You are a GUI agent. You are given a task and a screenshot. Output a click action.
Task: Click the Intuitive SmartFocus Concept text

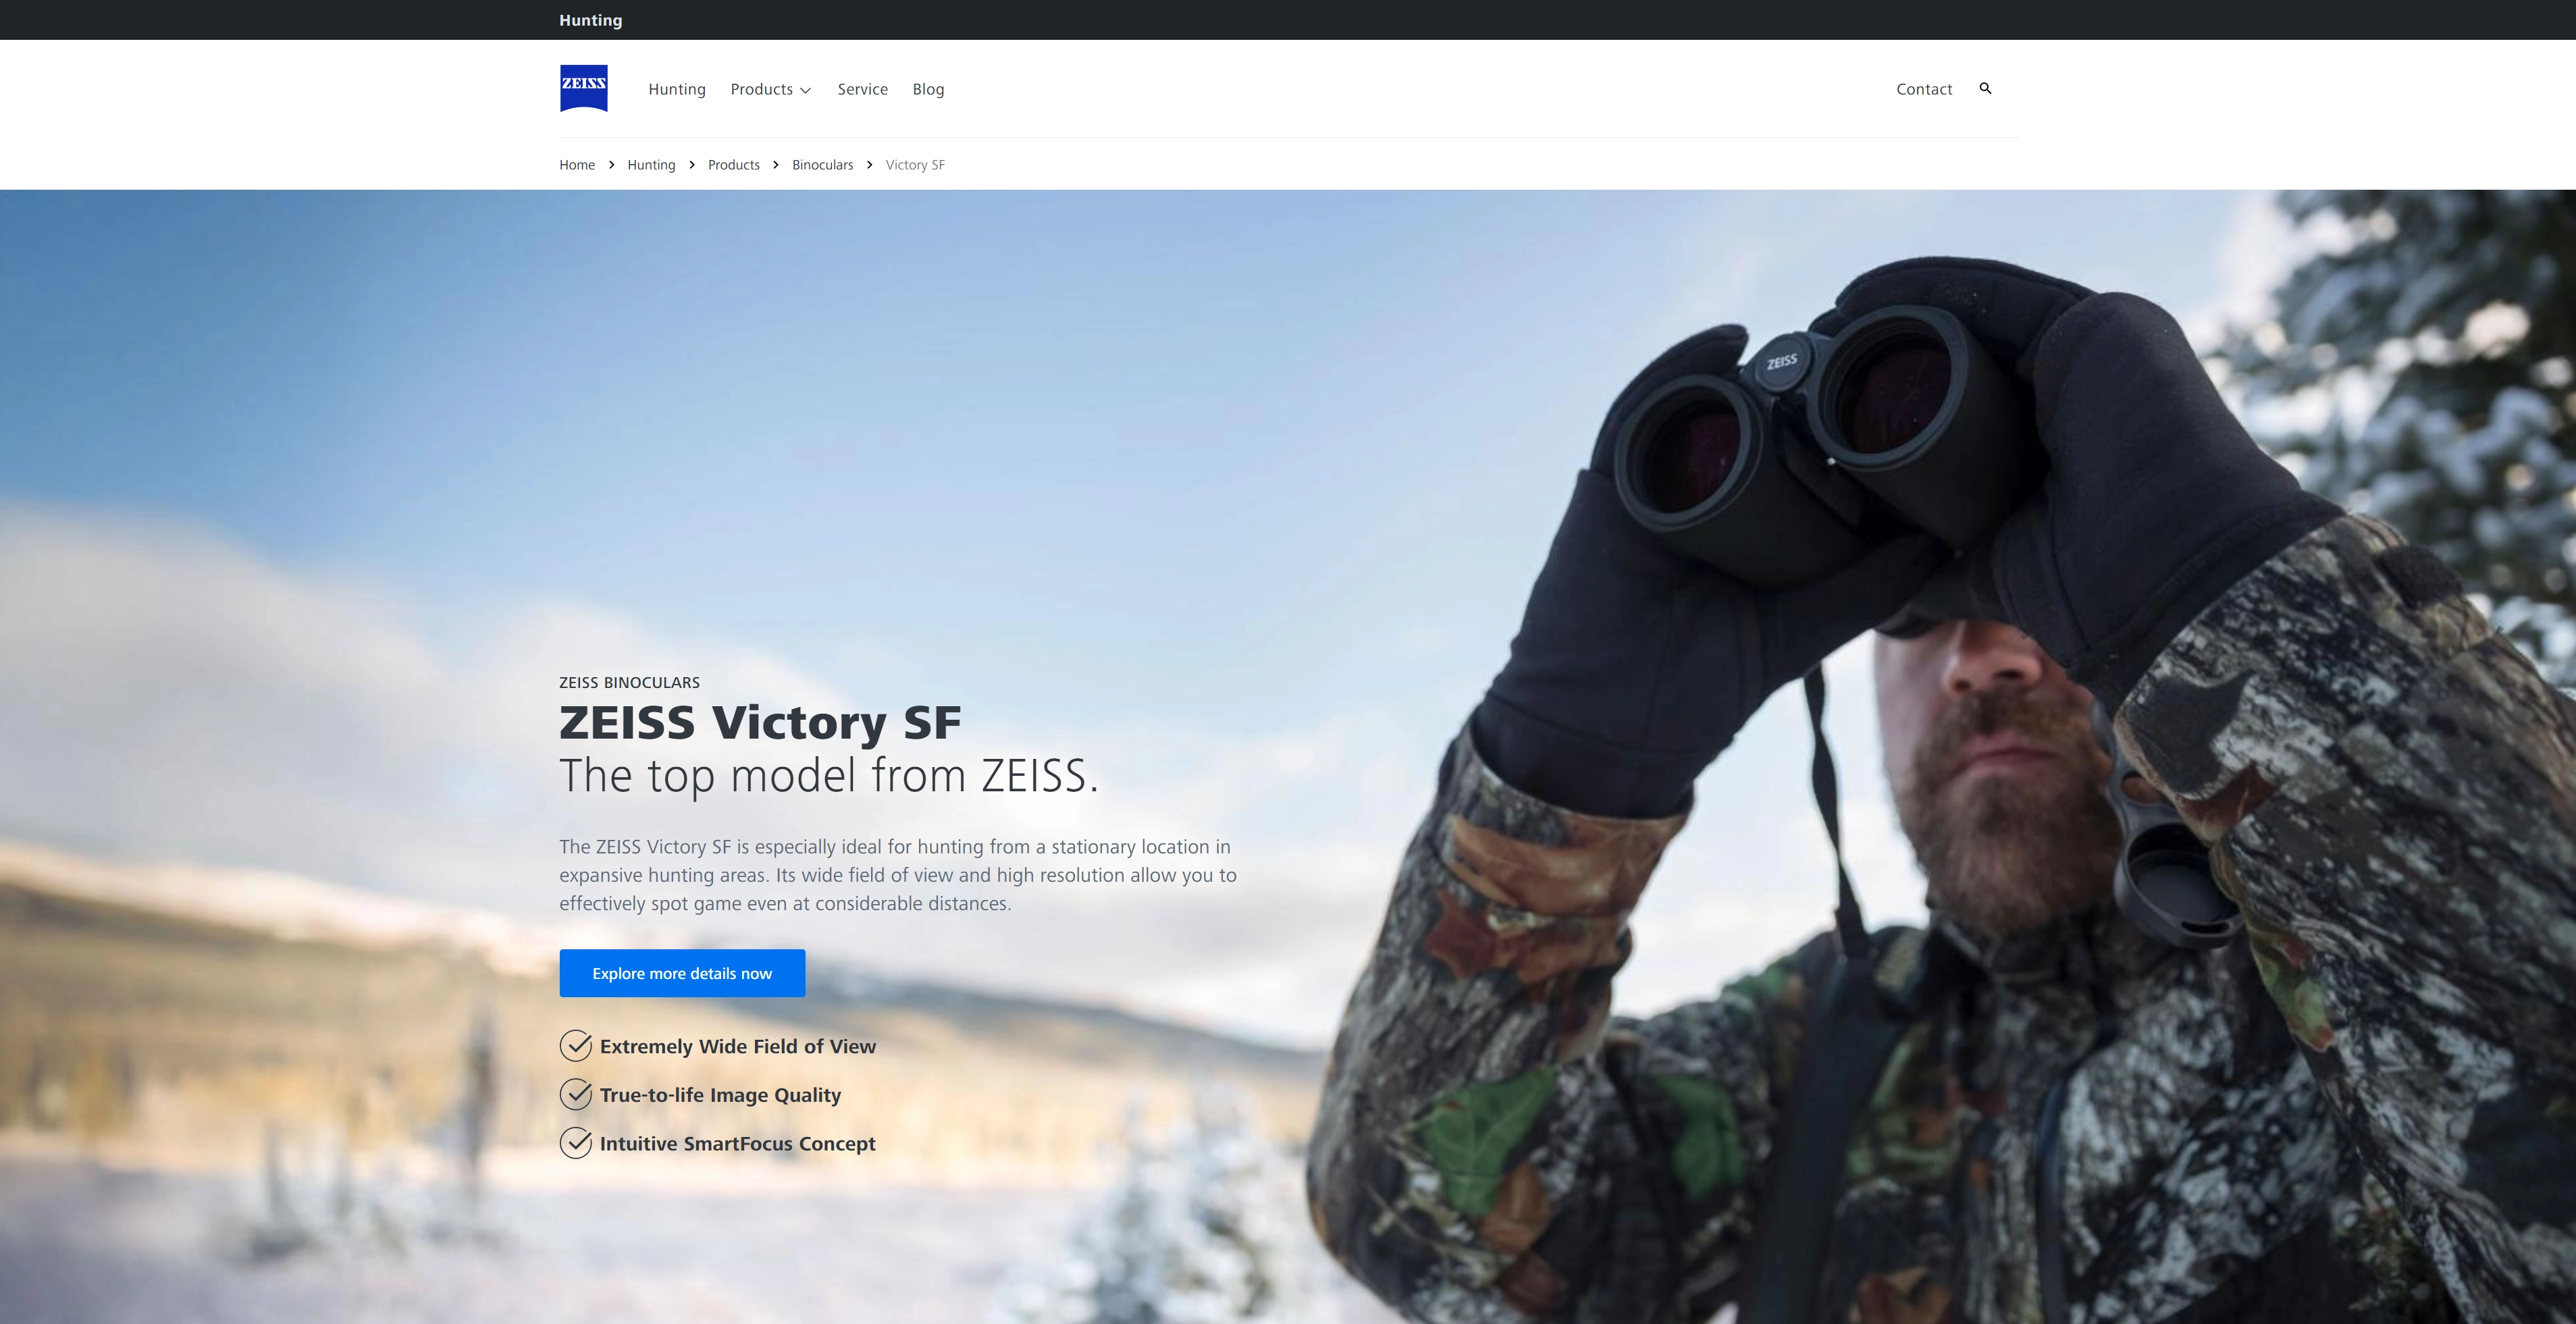(x=737, y=1143)
